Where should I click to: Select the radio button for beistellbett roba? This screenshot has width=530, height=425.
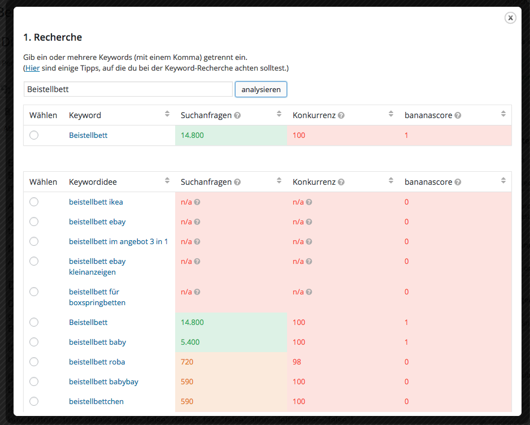[x=34, y=362]
